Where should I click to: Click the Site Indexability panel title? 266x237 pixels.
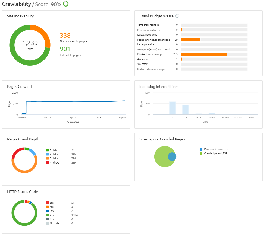click(x=20, y=16)
